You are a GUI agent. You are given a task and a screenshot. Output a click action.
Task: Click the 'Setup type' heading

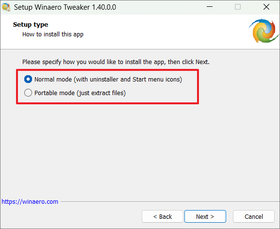(31, 25)
